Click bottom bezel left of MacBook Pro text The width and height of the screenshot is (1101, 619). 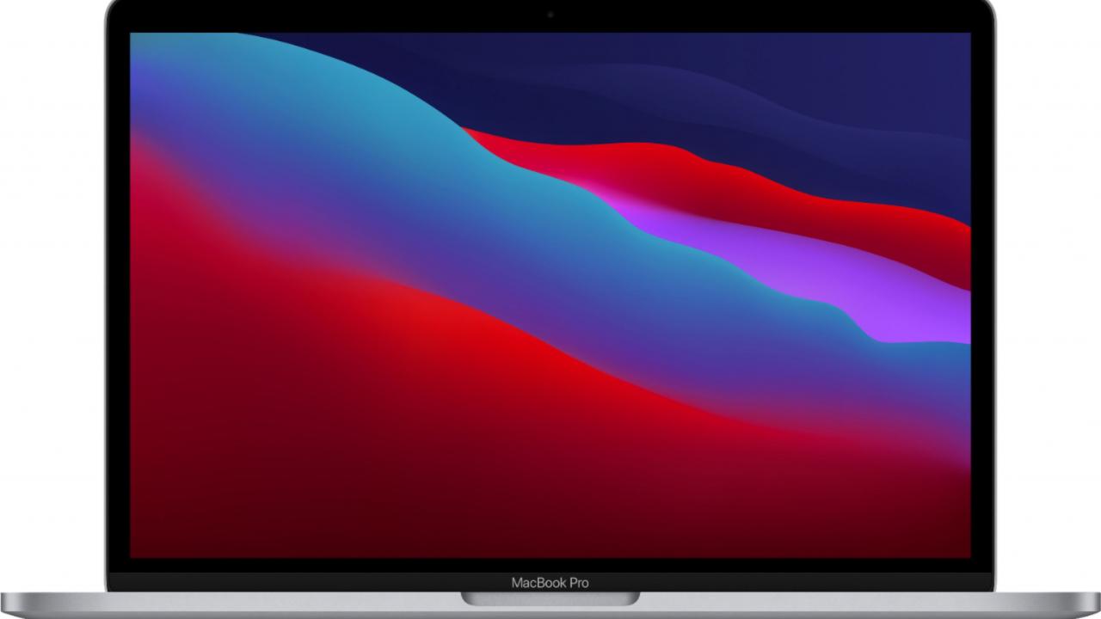tap(301, 582)
